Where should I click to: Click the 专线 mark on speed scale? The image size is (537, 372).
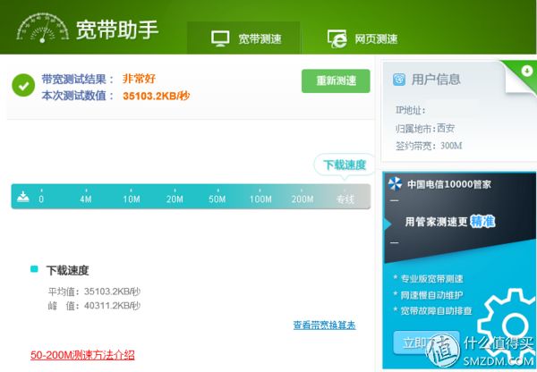(x=345, y=199)
